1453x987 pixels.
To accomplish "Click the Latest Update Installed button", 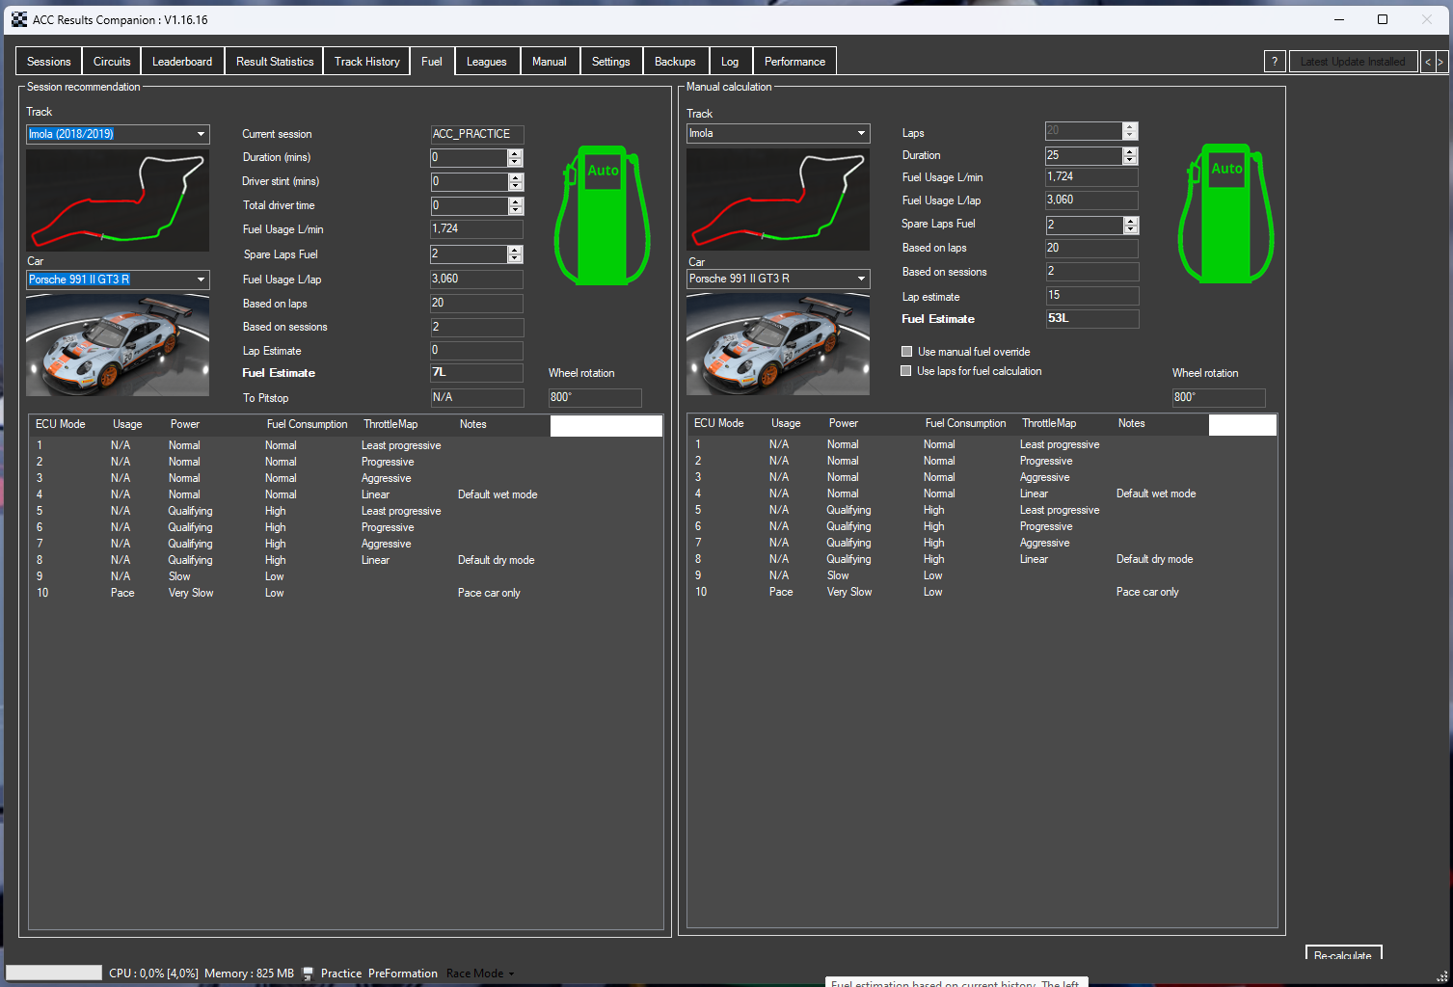I will tap(1353, 62).
